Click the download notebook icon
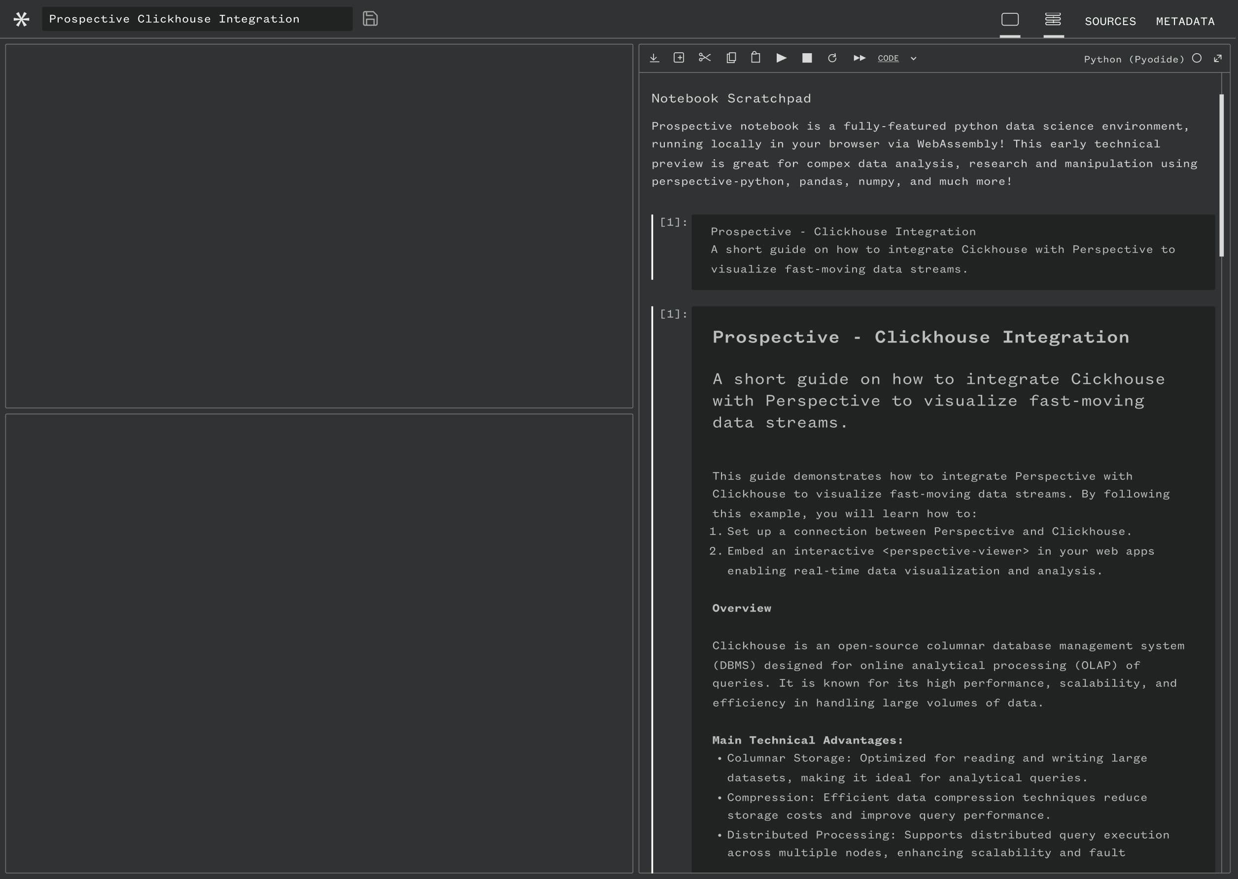Image resolution: width=1238 pixels, height=879 pixels. (x=654, y=58)
